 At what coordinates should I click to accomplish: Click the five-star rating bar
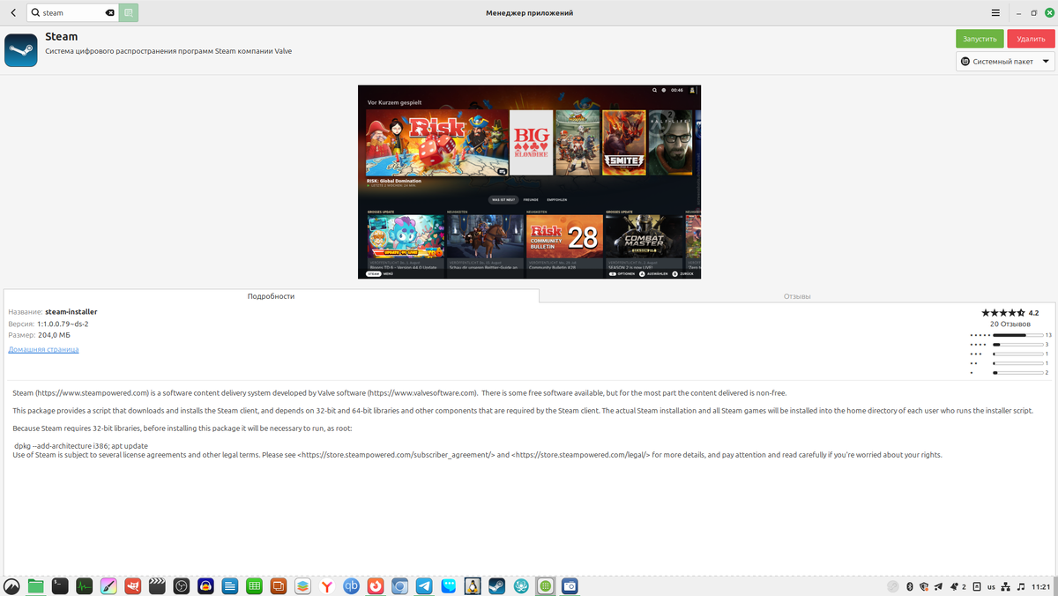[x=1017, y=335]
